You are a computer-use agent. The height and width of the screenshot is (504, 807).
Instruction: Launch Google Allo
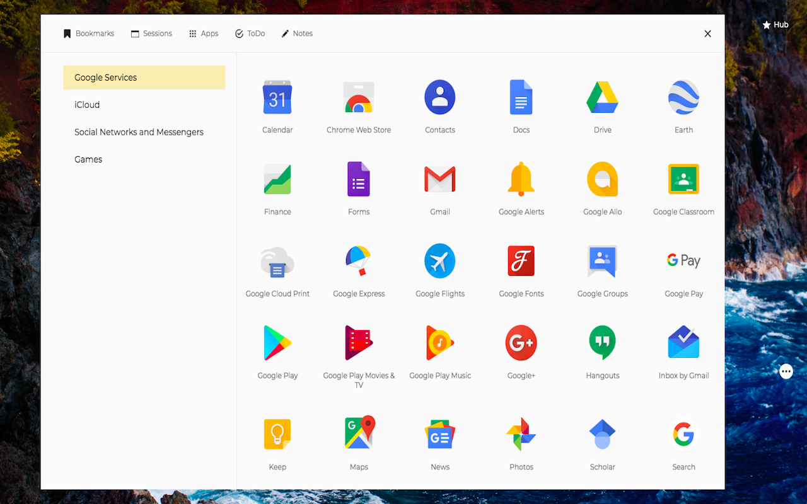click(x=603, y=180)
